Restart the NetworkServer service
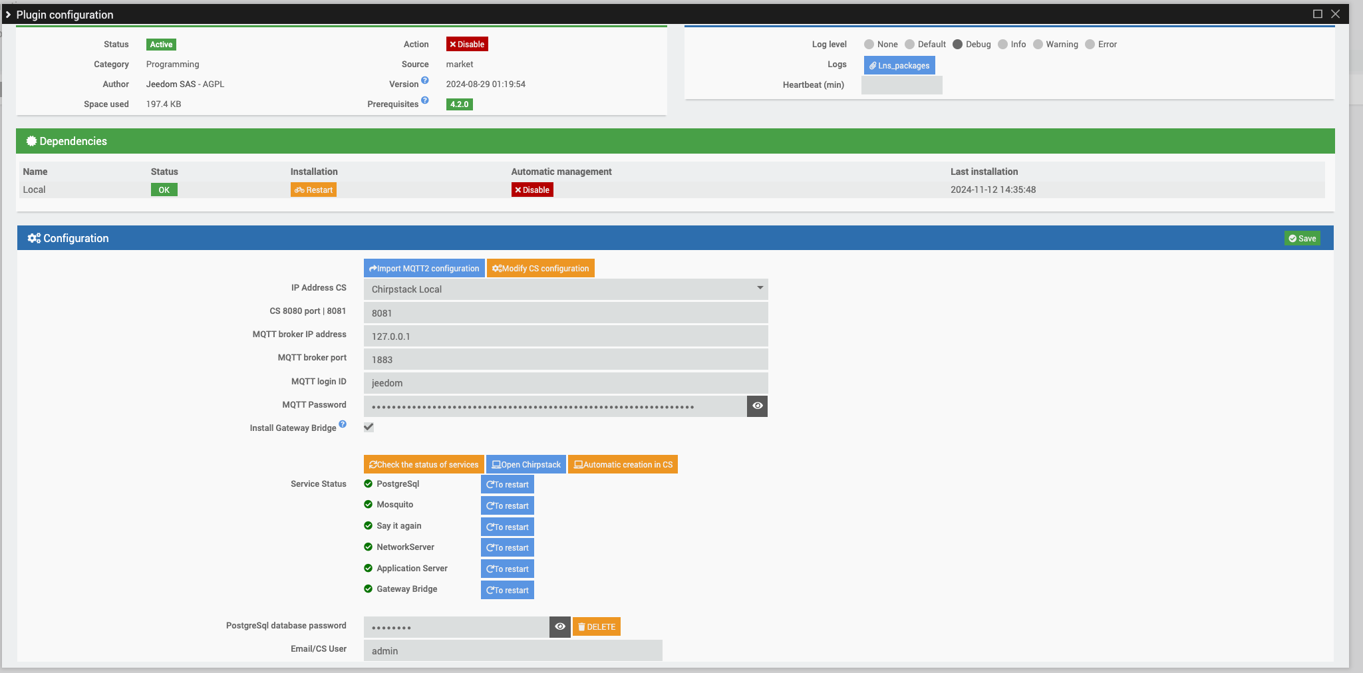 tap(508, 548)
